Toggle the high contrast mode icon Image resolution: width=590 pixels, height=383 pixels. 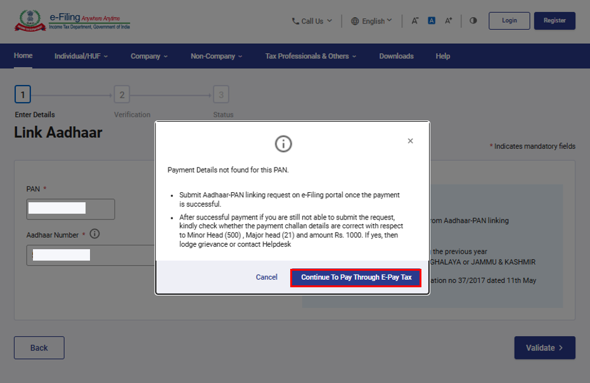[473, 21]
